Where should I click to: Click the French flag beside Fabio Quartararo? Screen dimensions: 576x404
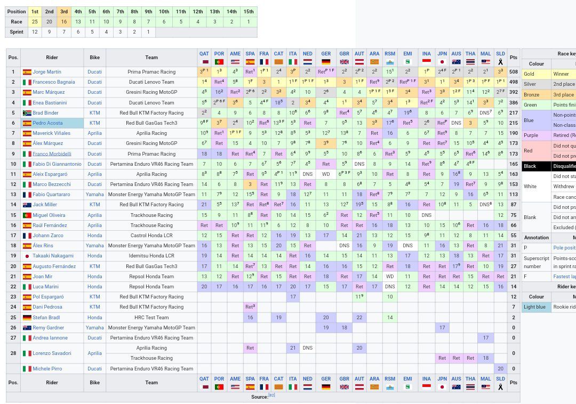(x=27, y=195)
